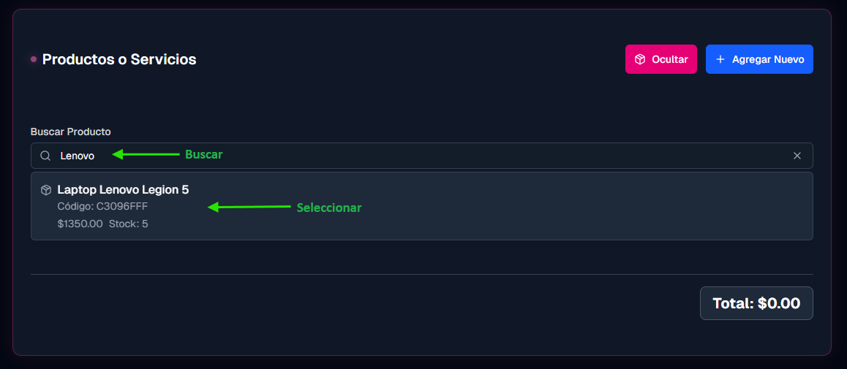Click the green Buscar annotation text
Viewport: 847px width, 369px height.
(x=203, y=154)
